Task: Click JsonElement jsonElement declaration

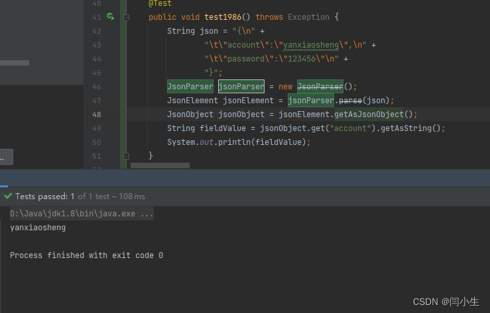Action: click(220, 101)
